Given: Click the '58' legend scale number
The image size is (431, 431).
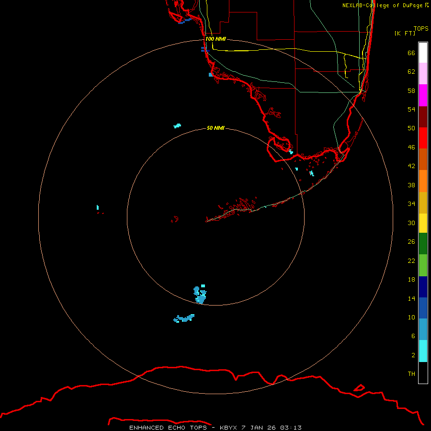Looking at the screenshot, I should click(x=411, y=91).
